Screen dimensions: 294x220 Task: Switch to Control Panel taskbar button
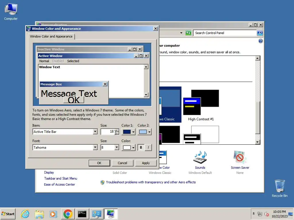click(x=96, y=214)
